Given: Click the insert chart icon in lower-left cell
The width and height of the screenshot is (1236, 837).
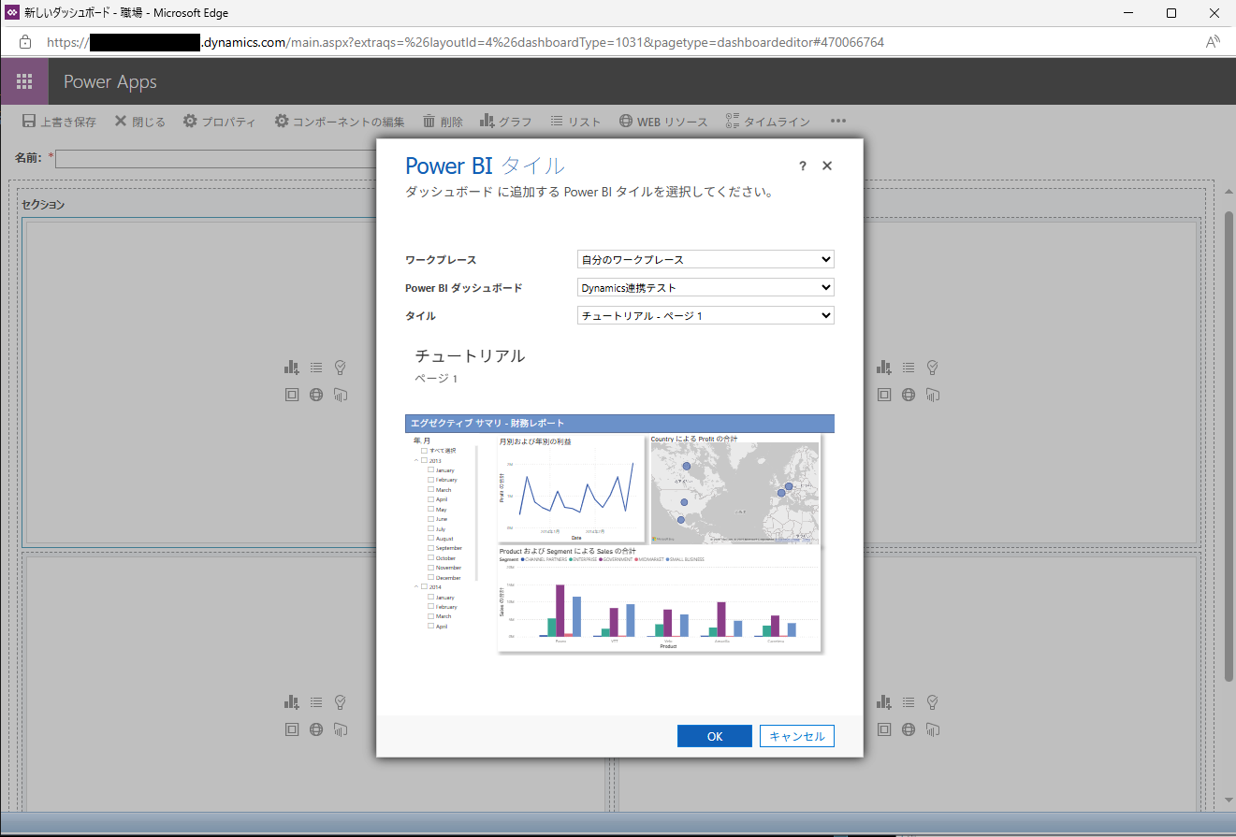Looking at the screenshot, I should pos(292,701).
